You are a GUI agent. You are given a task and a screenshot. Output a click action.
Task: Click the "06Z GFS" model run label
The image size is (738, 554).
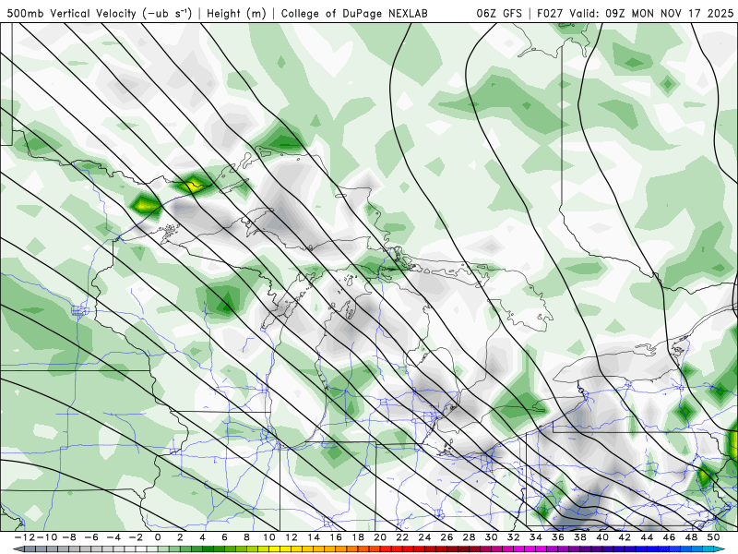click(x=499, y=13)
